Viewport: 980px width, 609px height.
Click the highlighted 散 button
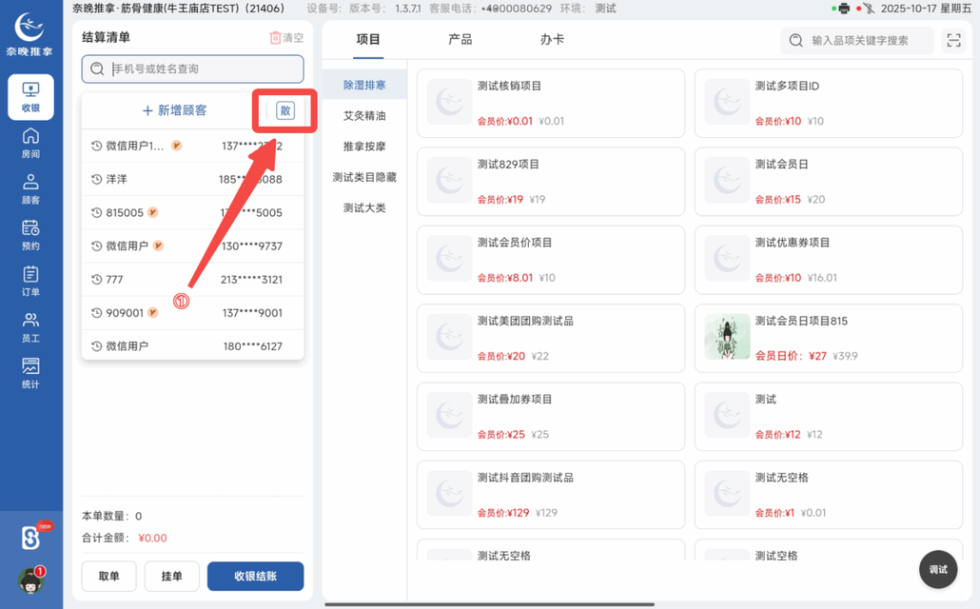coord(284,110)
